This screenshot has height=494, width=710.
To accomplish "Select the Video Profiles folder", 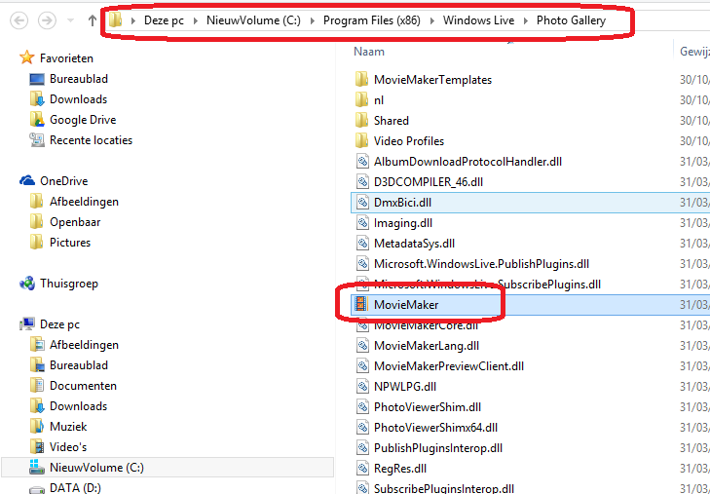I will [x=409, y=141].
